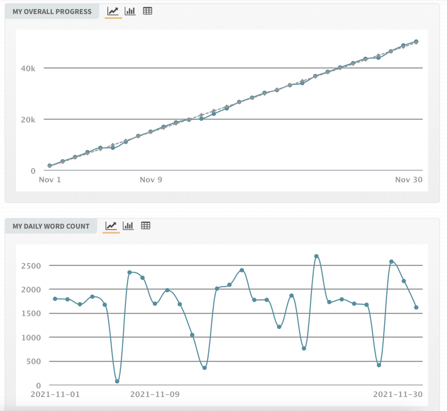
Task: Switch Daily Word Count to bar chart
Action: tap(128, 226)
